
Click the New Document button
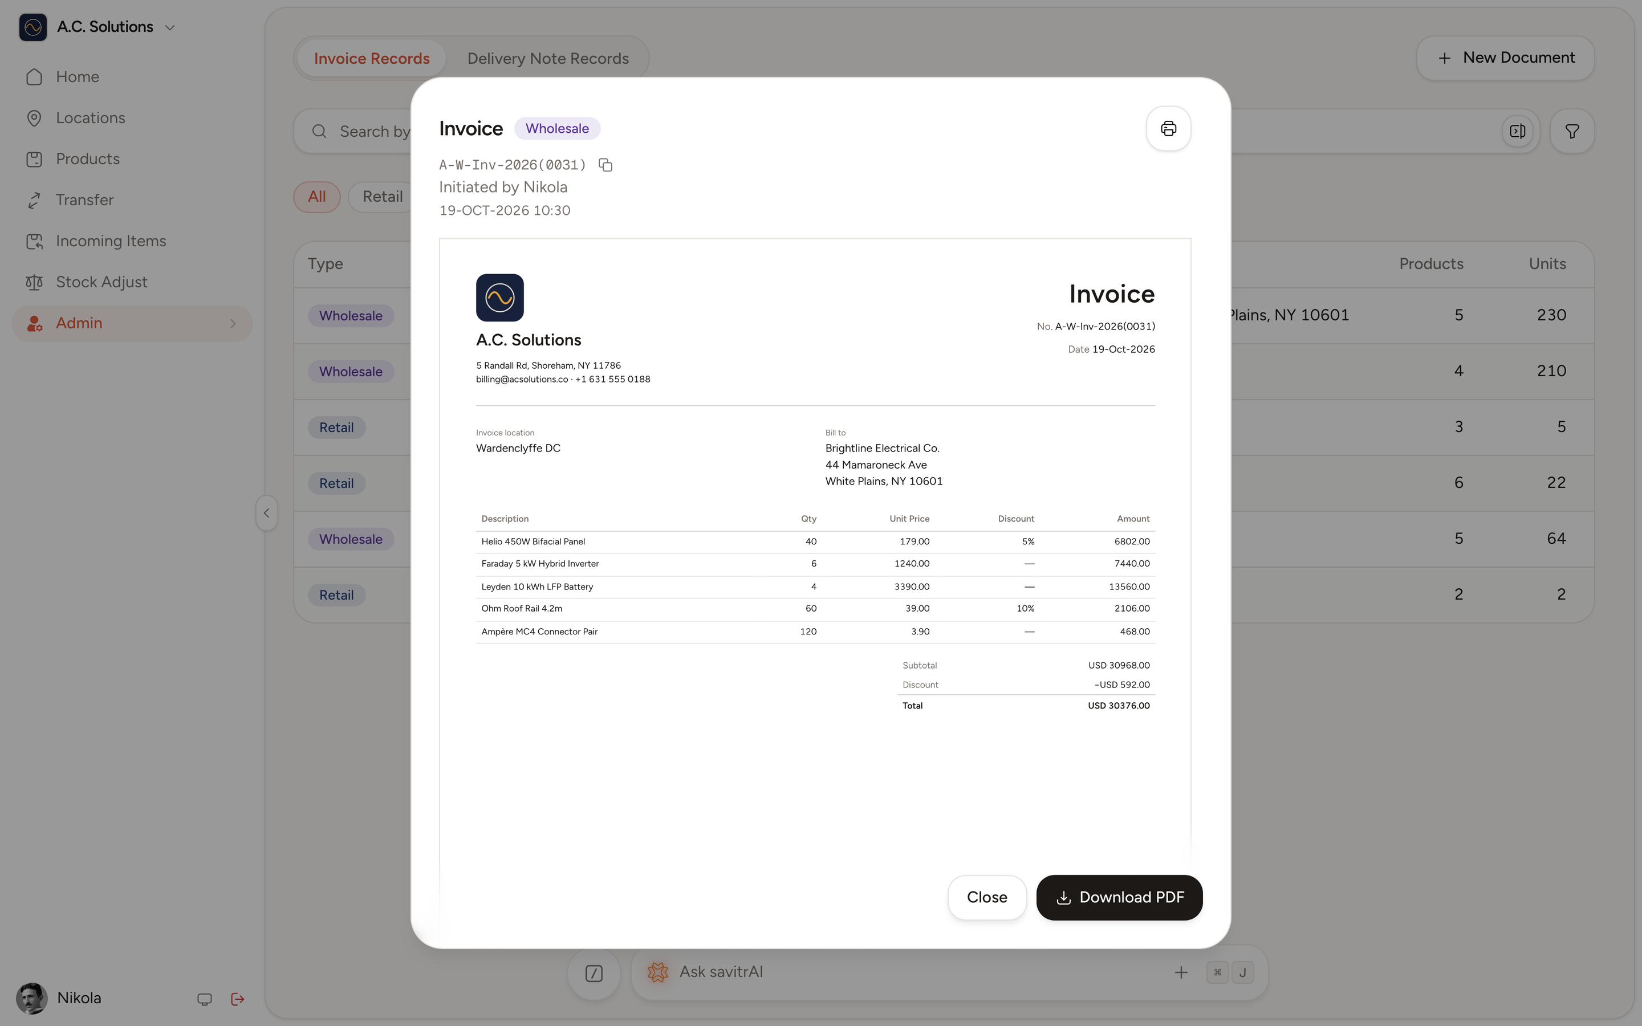coord(1505,58)
